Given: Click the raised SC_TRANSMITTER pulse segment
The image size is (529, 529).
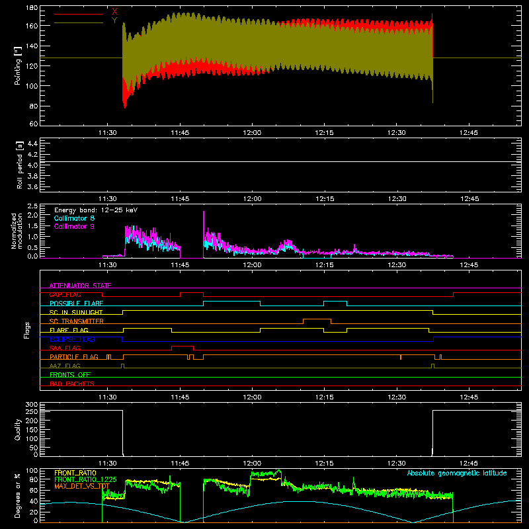Looking at the screenshot, I should pyautogui.click(x=317, y=319).
